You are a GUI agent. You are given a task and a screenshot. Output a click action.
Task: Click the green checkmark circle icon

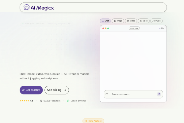click(x=68, y=101)
